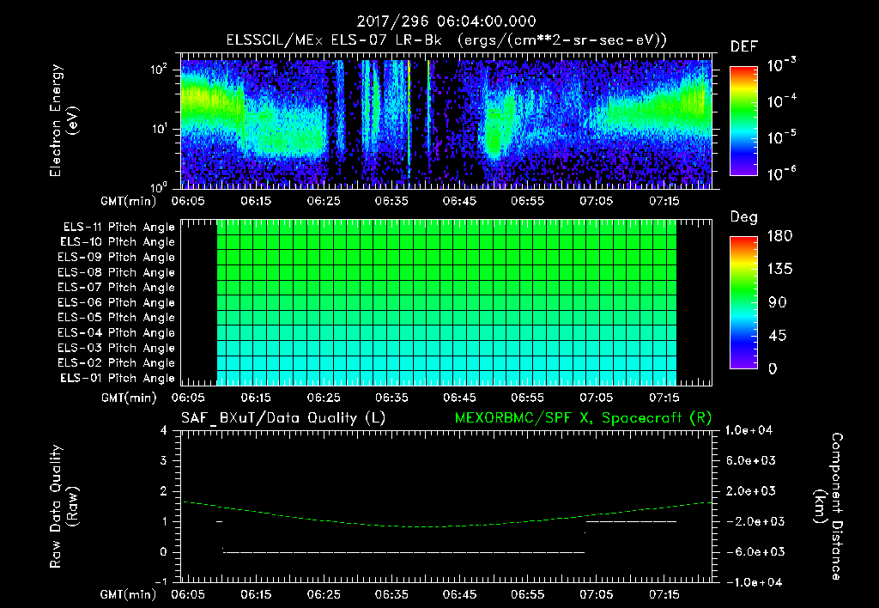Click the ELS-01 Pitch Angle row label
Screen dimensions: 879x608
click(118, 379)
